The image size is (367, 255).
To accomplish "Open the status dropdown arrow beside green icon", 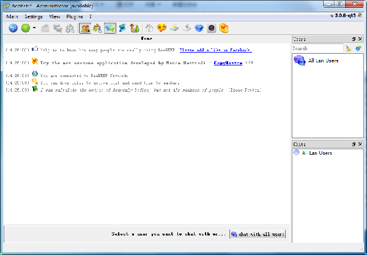I will 34,28.
